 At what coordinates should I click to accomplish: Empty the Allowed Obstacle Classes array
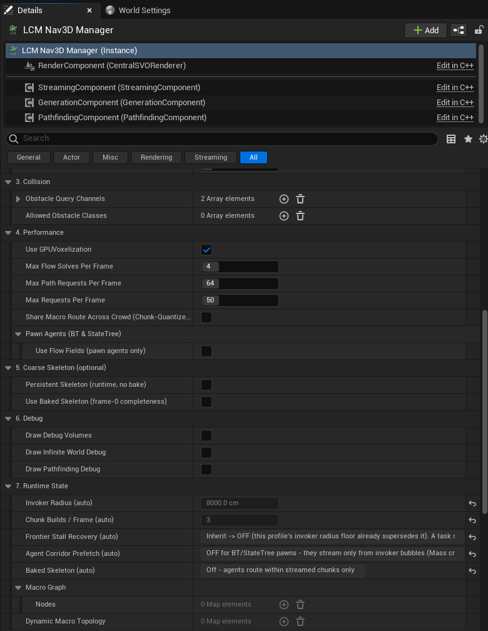pos(300,216)
